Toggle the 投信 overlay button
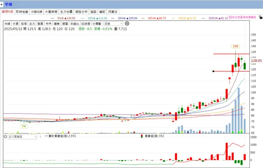This screenshot has height=168, width=263. coord(24,24)
